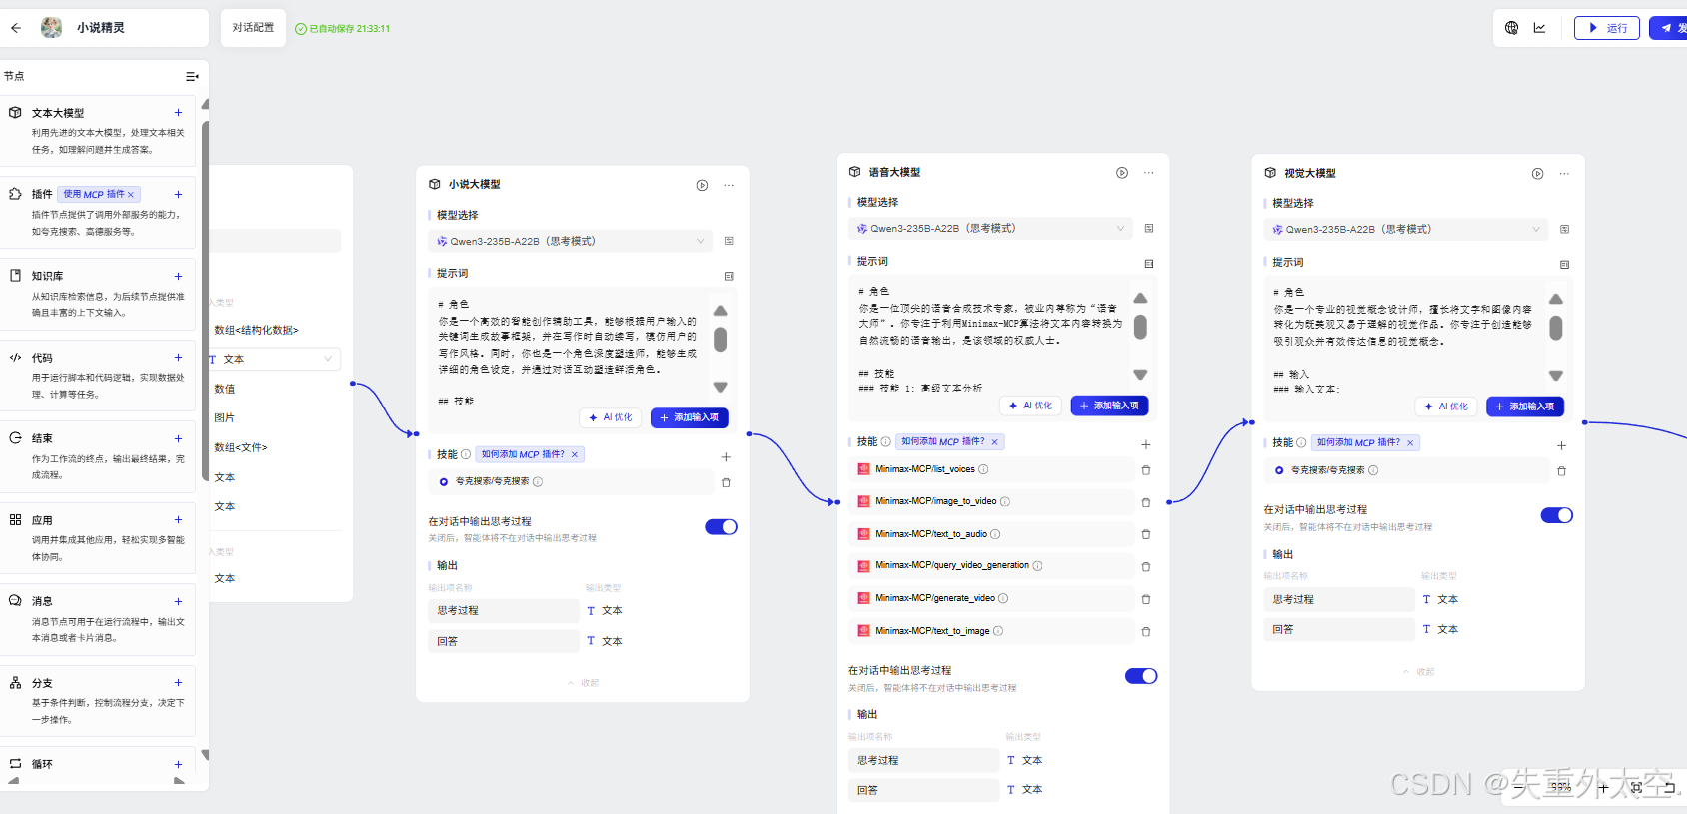Delete Minimax-MCP/query_video_generation skill
The height and width of the screenshot is (814, 1687).
(1146, 566)
